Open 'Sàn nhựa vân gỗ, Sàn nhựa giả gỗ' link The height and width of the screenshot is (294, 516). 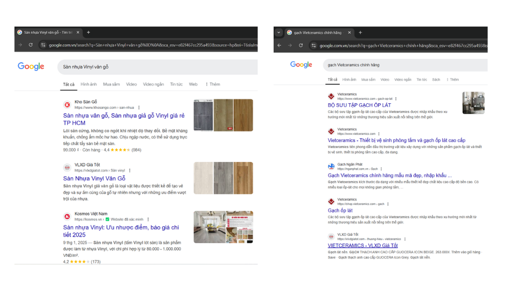click(x=124, y=119)
